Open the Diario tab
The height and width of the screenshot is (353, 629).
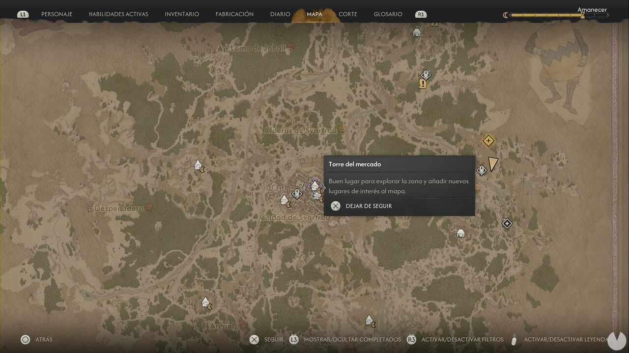pyautogui.click(x=280, y=14)
